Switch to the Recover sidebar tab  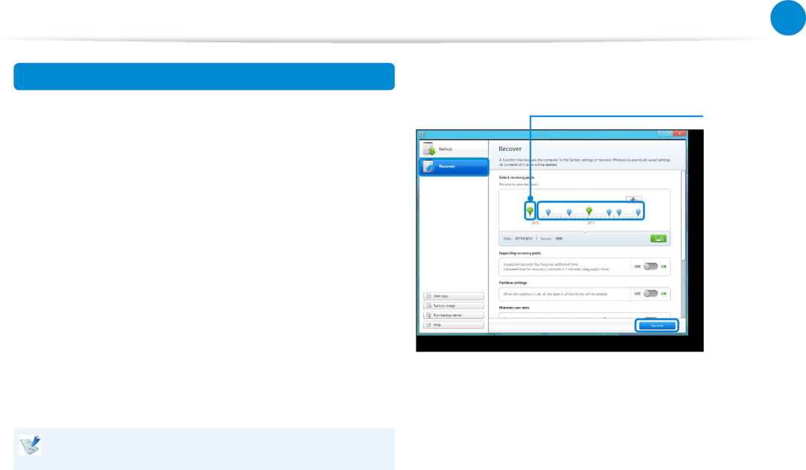(x=453, y=167)
